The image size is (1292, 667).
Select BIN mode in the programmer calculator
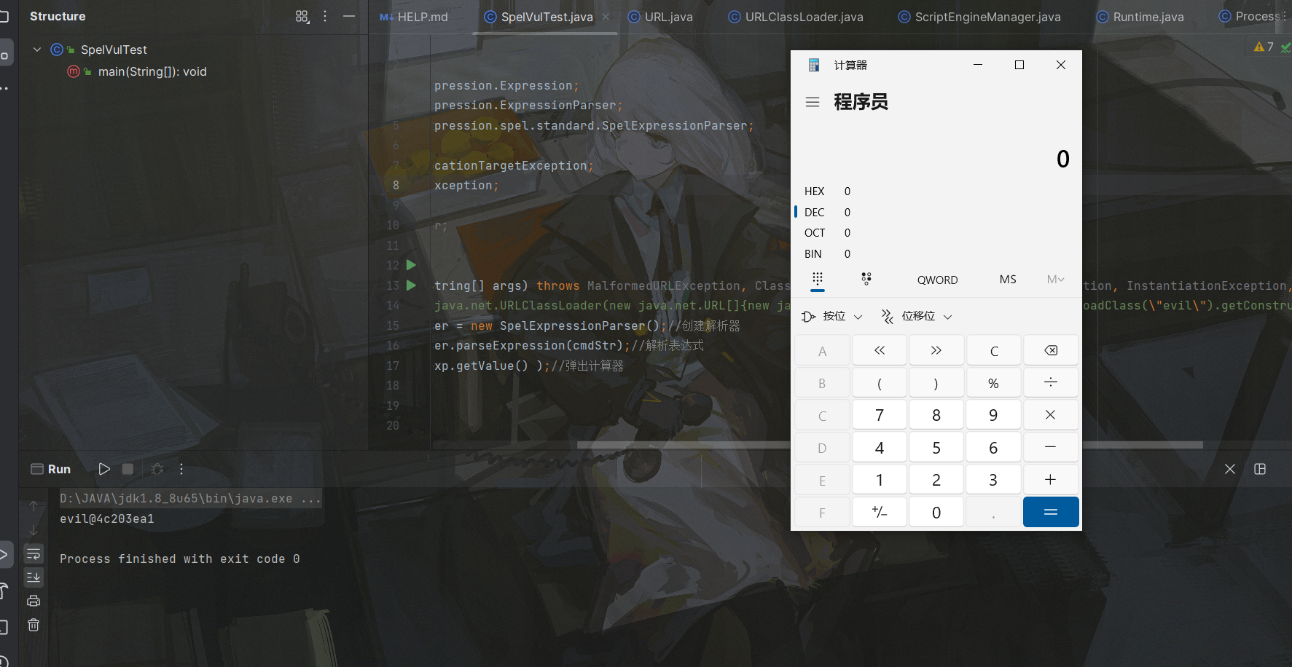pyautogui.click(x=813, y=253)
